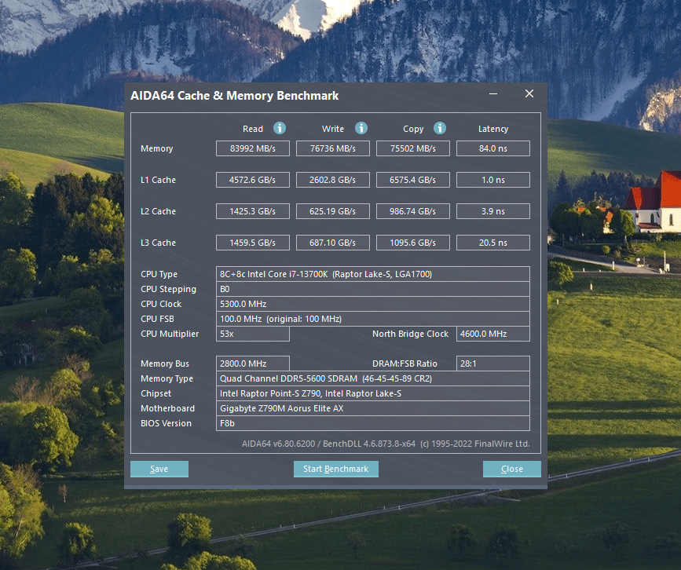Screen dimensions: 681x570
Task: Click the info icon next to Read
Action: pos(279,128)
